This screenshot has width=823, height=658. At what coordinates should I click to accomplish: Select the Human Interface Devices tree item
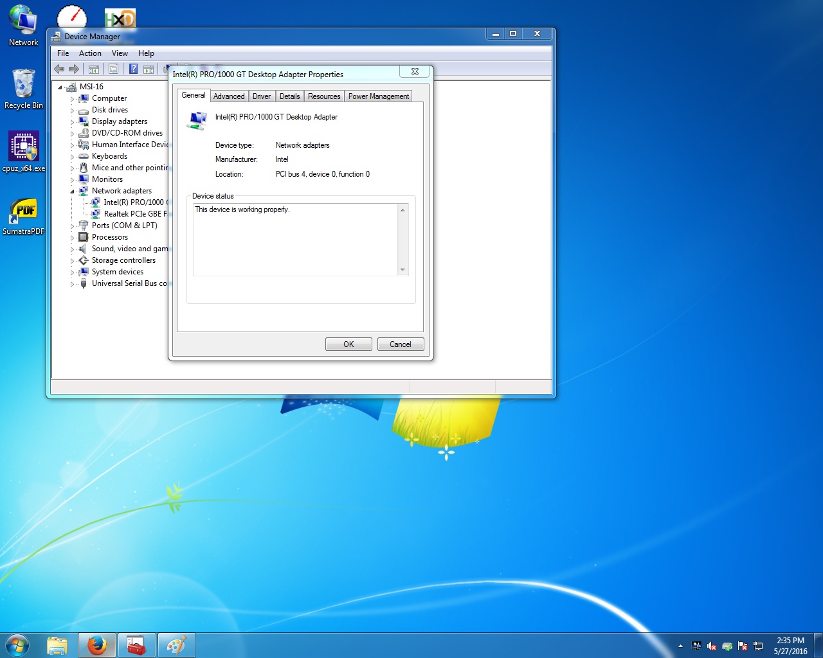point(123,145)
